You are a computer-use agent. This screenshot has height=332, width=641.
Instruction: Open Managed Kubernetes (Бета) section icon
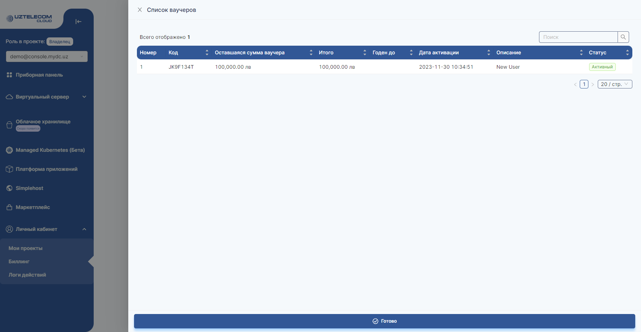(x=9, y=150)
